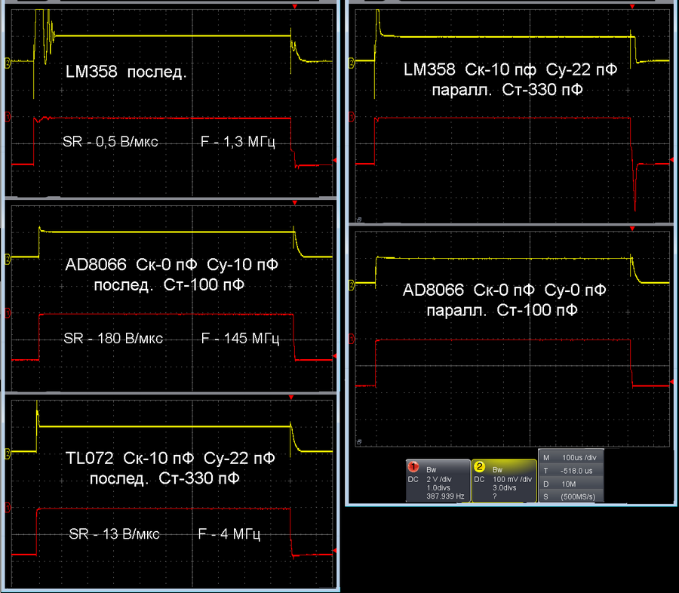
Task: Click the 'SR - 0,5 В/мкс' label
Action: point(110,142)
